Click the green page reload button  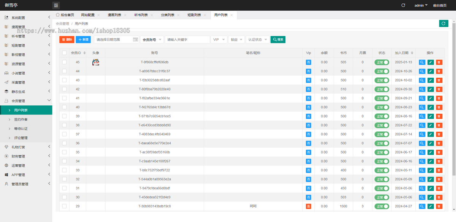(x=443, y=23)
